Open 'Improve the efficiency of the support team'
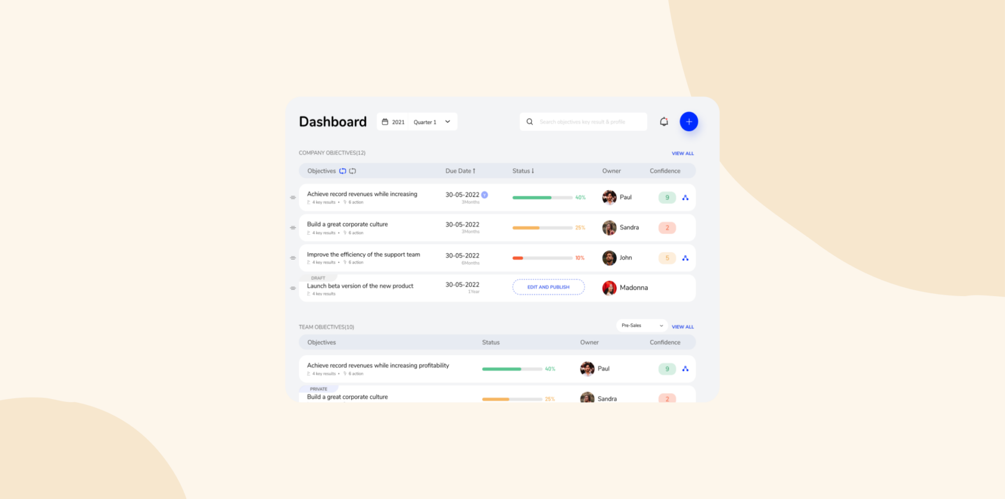This screenshot has height=499, width=1005. coord(363,254)
